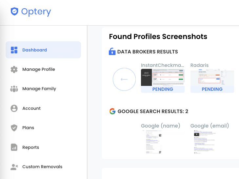Click the PENDING label under Radaris
This screenshot has height=179, width=239.
(x=212, y=89)
